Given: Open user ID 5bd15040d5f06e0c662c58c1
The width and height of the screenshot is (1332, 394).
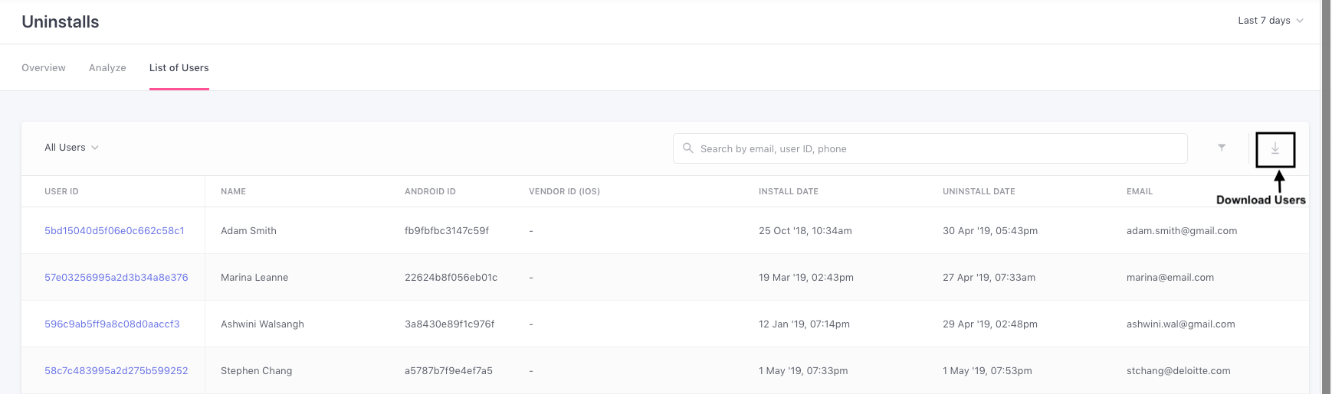Looking at the screenshot, I should click(114, 231).
